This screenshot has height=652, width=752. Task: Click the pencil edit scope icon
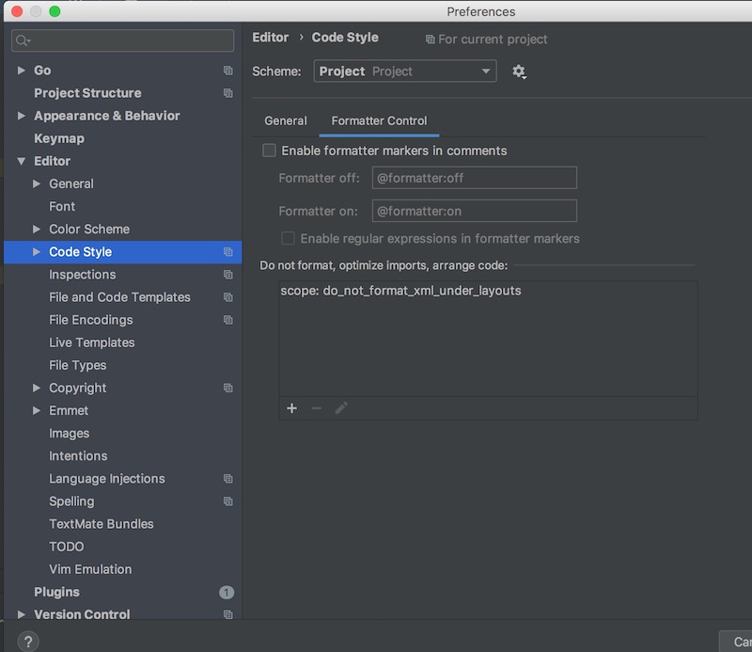[x=341, y=407]
